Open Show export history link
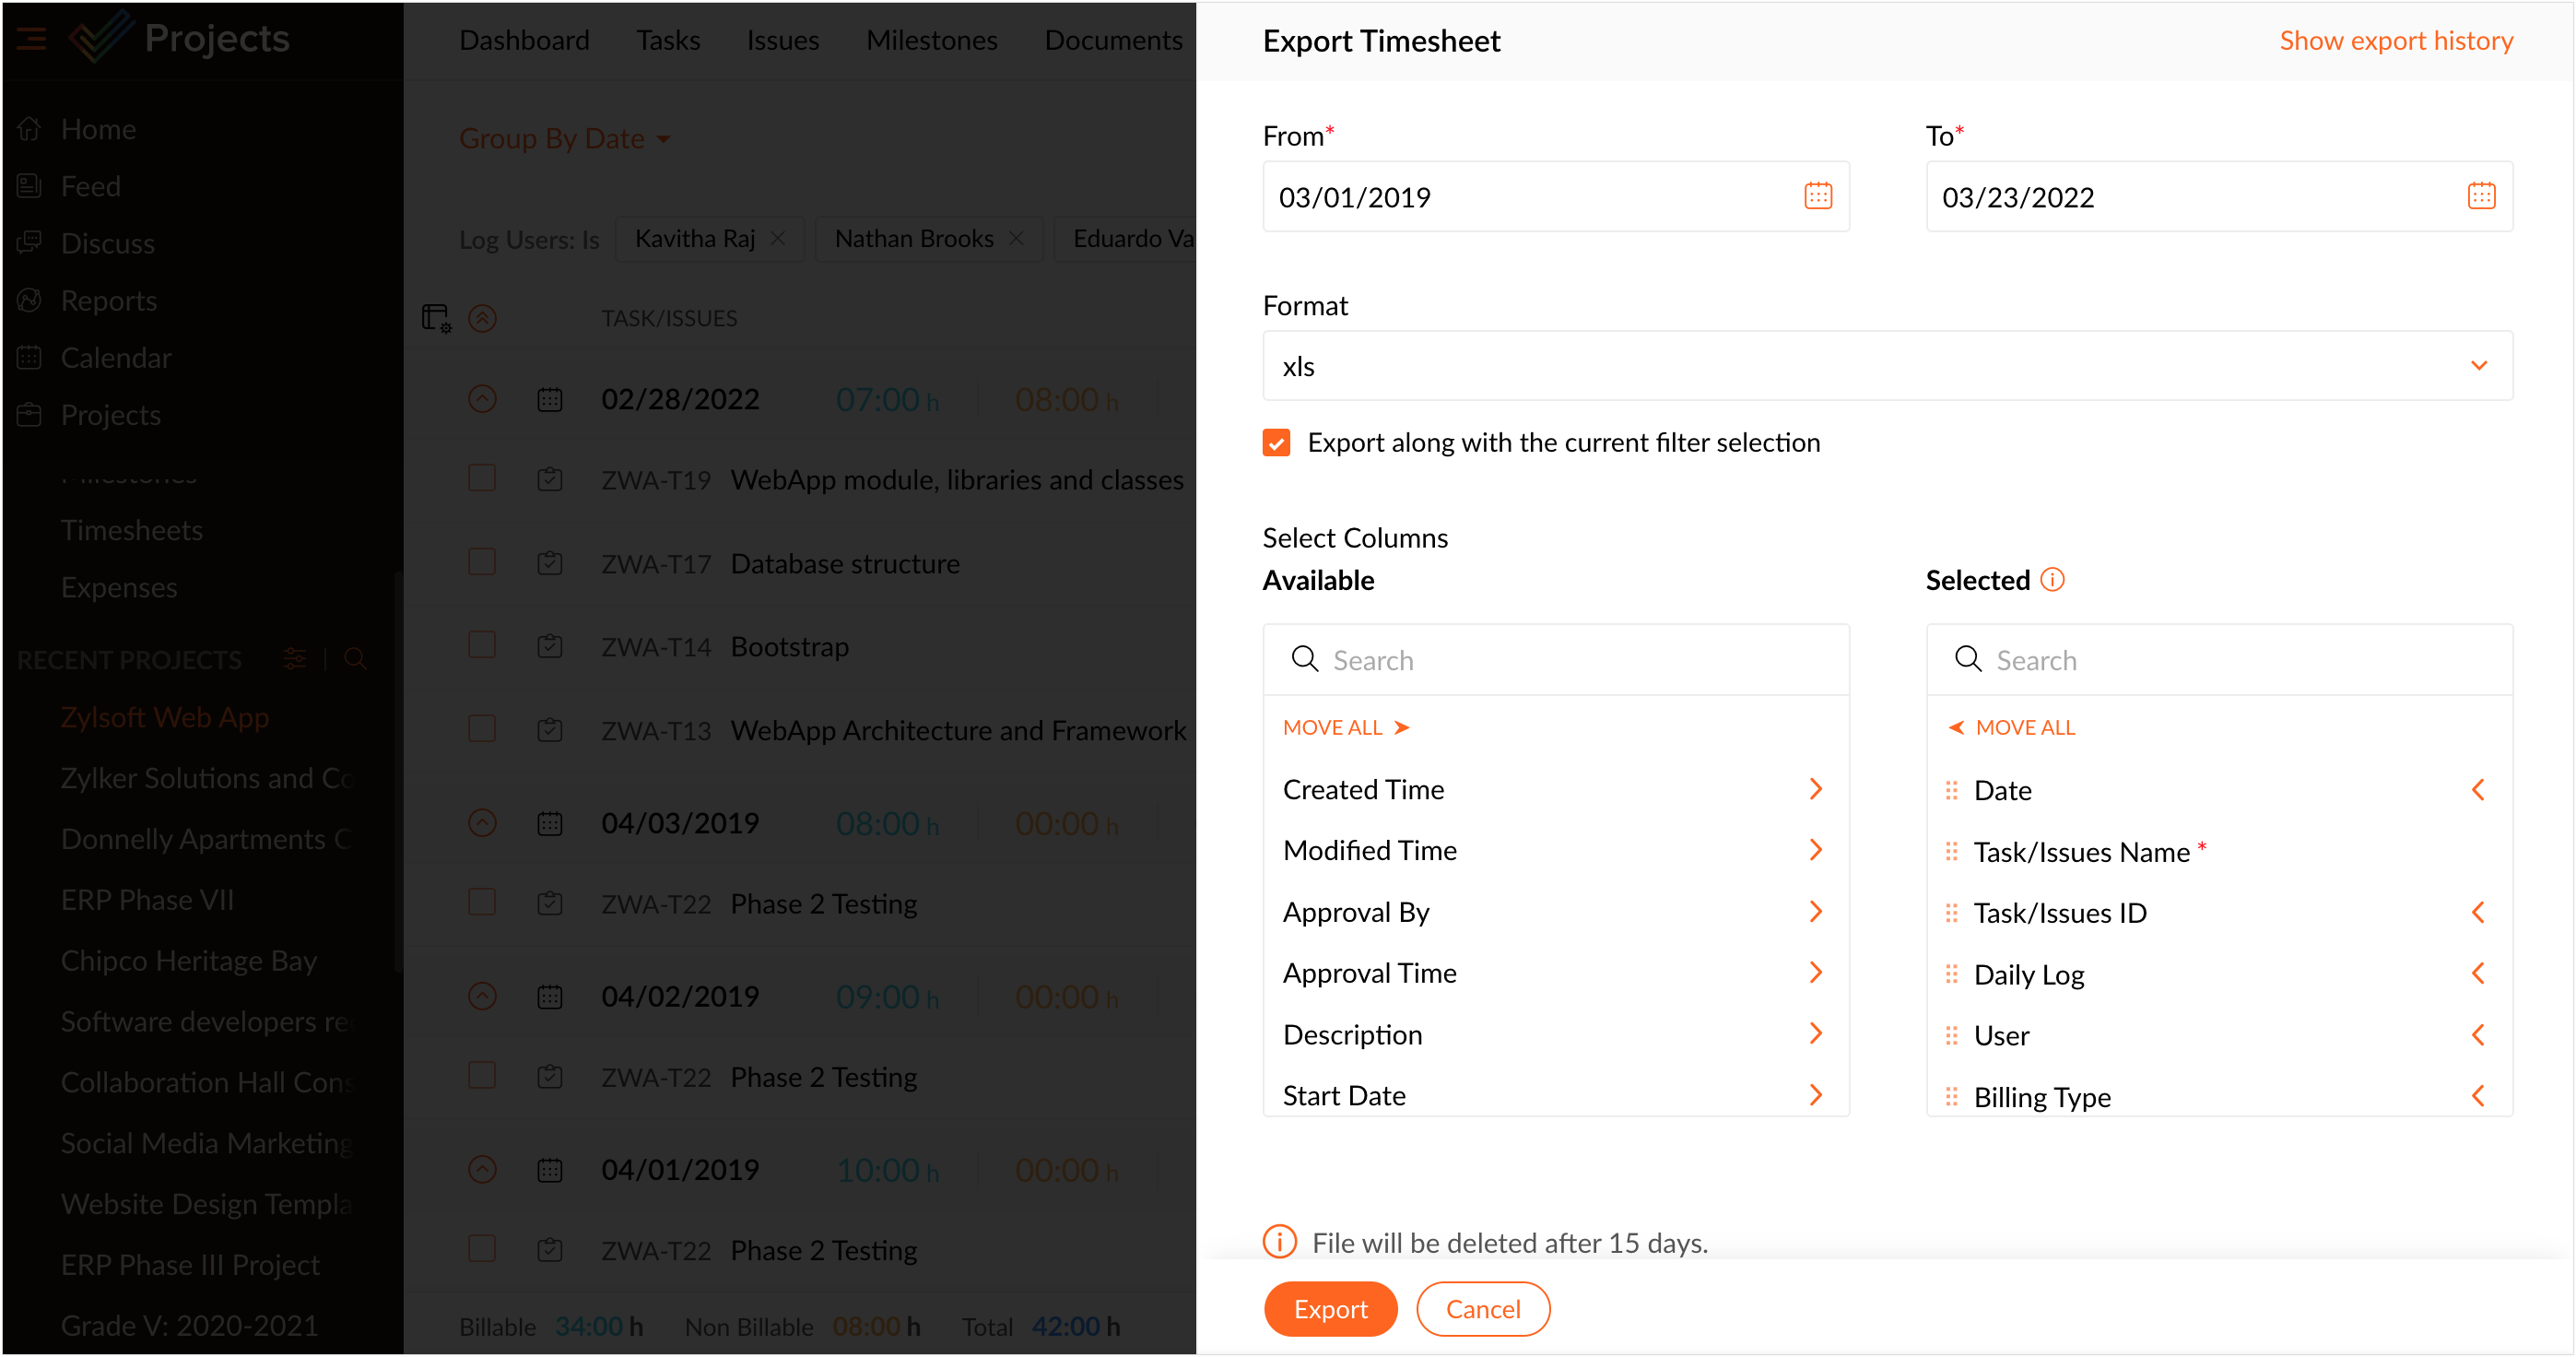The height and width of the screenshot is (1357, 2576). (2396, 40)
